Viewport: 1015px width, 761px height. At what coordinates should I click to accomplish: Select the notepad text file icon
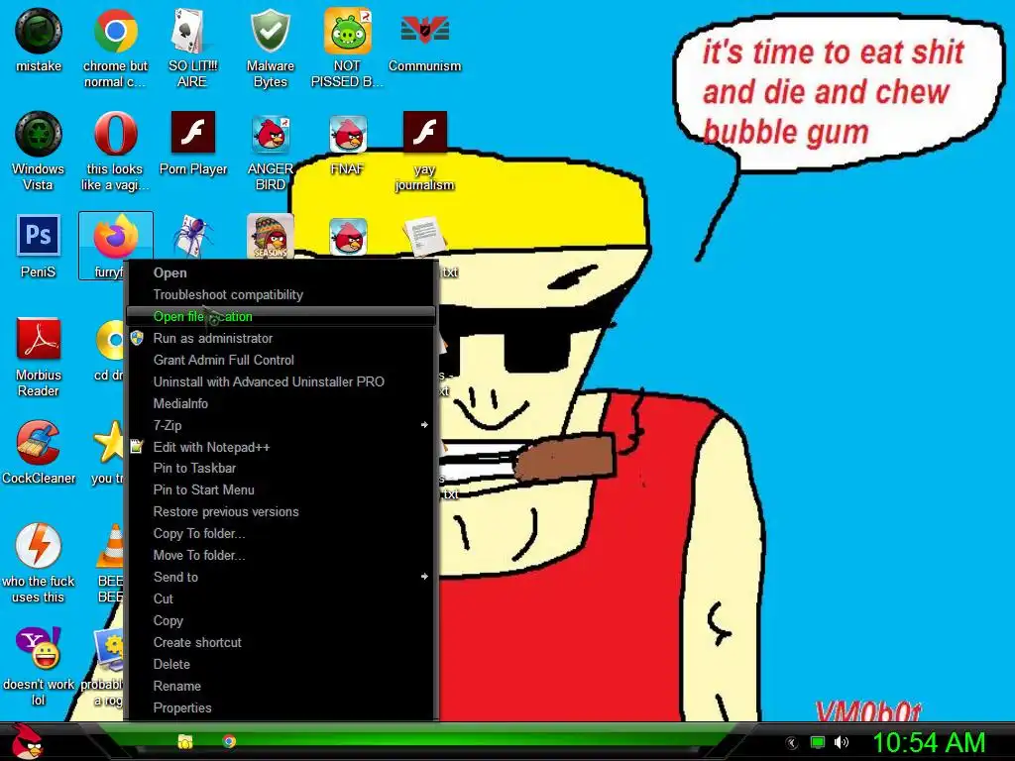point(424,237)
